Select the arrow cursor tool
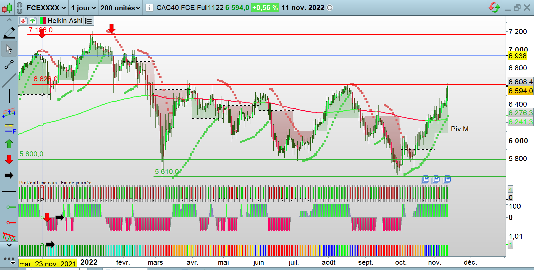This screenshot has width=534, height=270. pos(9,49)
